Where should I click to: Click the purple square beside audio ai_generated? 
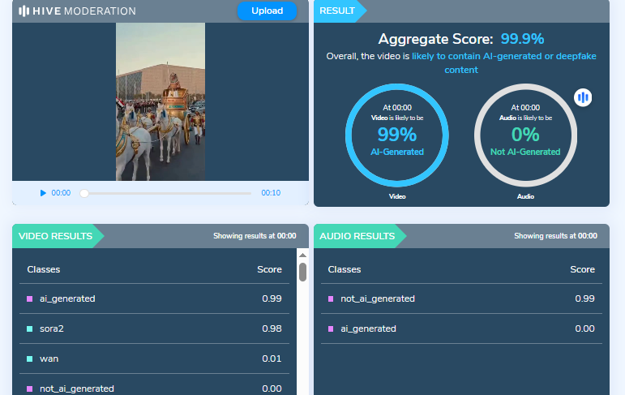click(x=331, y=328)
